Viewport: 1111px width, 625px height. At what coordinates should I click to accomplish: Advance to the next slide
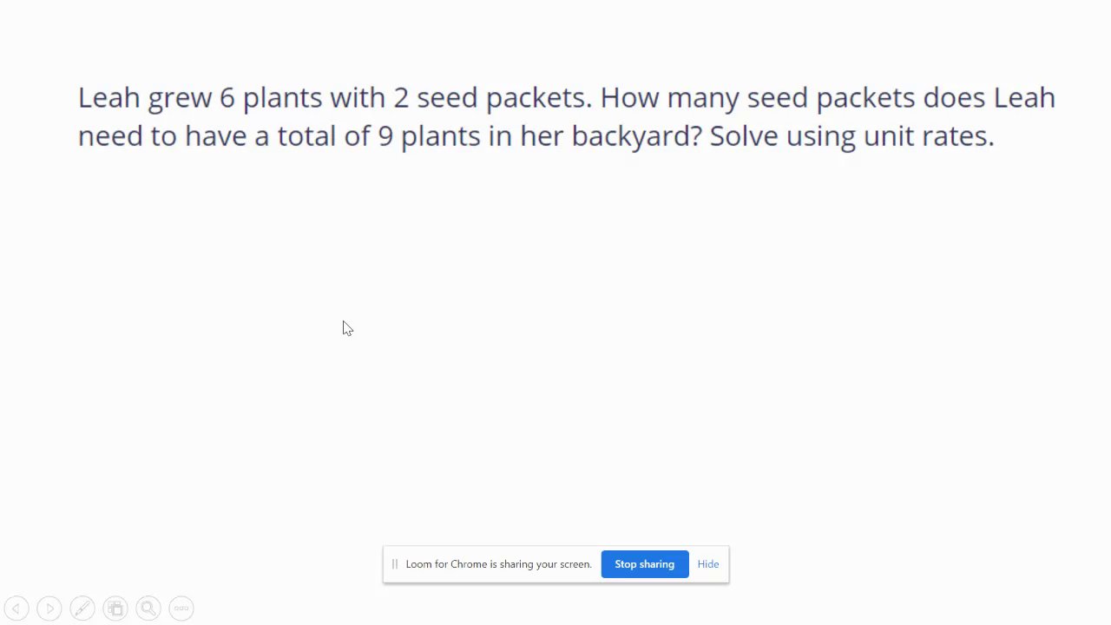[x=49, y=609]
